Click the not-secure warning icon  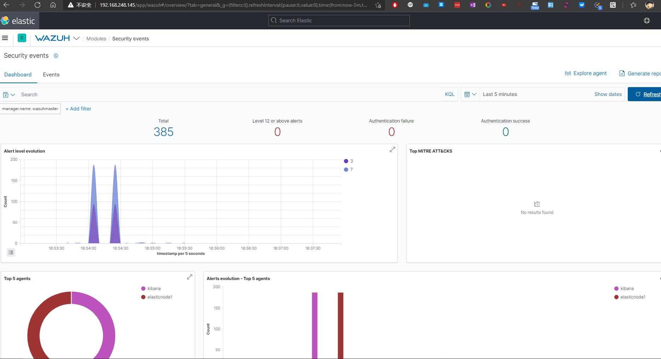71,5
